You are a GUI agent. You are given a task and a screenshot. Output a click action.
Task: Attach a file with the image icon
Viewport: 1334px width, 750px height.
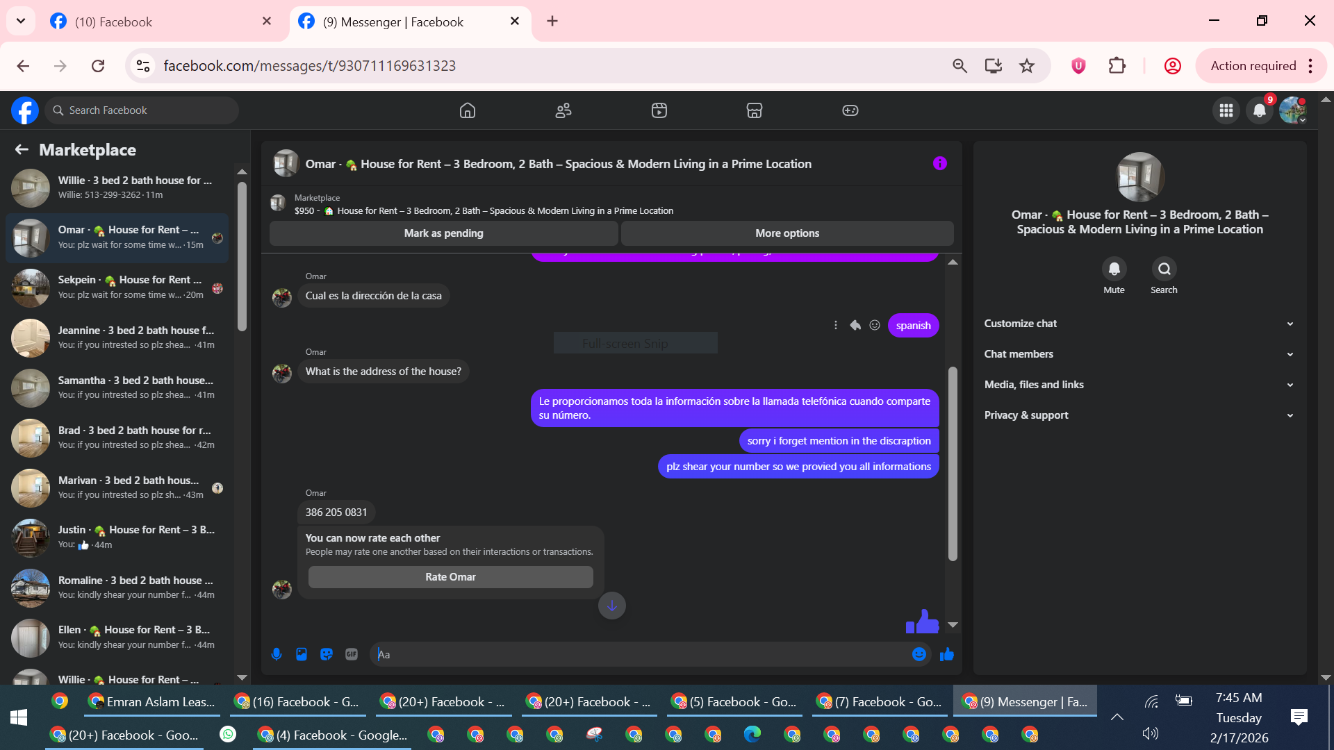click(302, 654)
